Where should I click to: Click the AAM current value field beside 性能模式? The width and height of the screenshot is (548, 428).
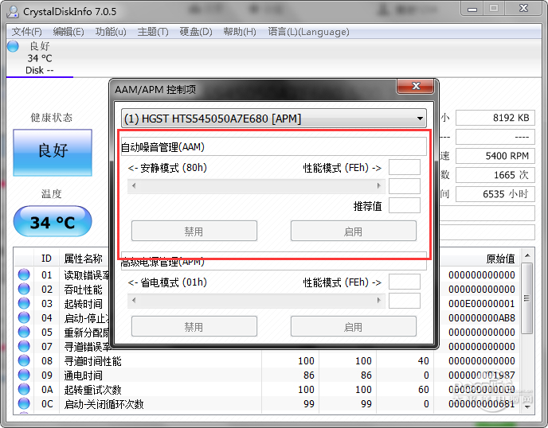tap(405, 167)
